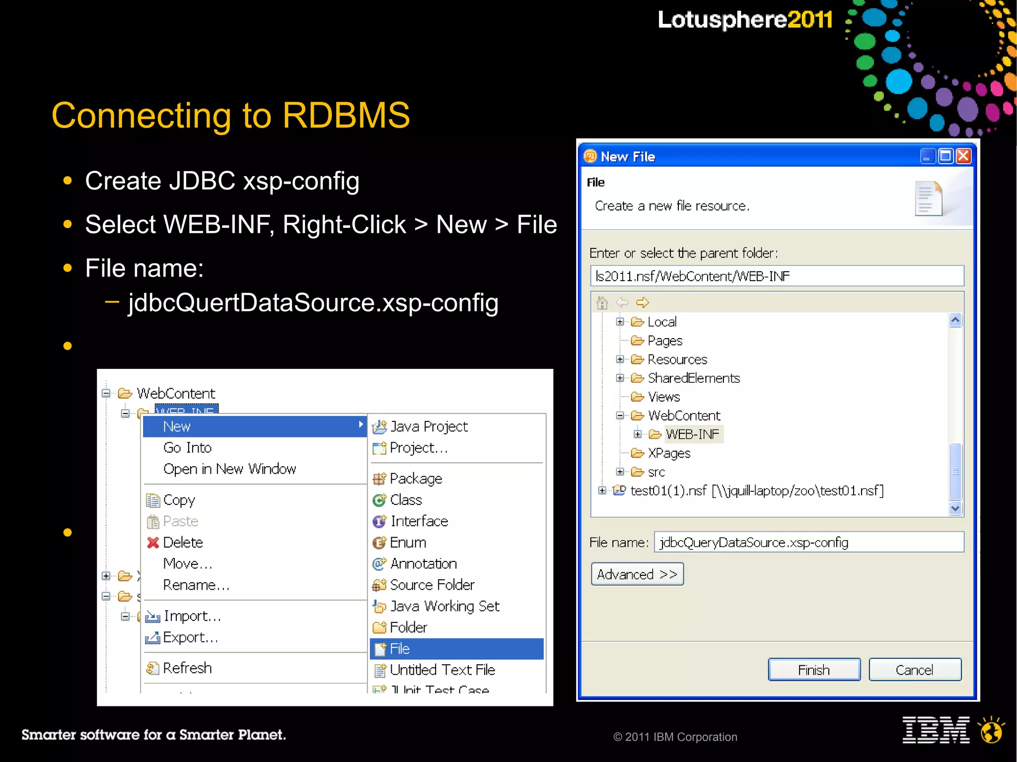Expand the Resources folder node
The image size is (1017, 762).
pos(620,359)
